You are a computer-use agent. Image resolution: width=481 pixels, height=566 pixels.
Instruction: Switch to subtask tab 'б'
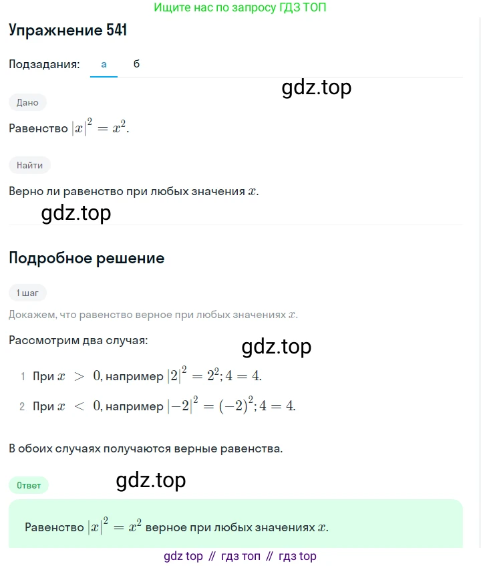pos(136,64)
